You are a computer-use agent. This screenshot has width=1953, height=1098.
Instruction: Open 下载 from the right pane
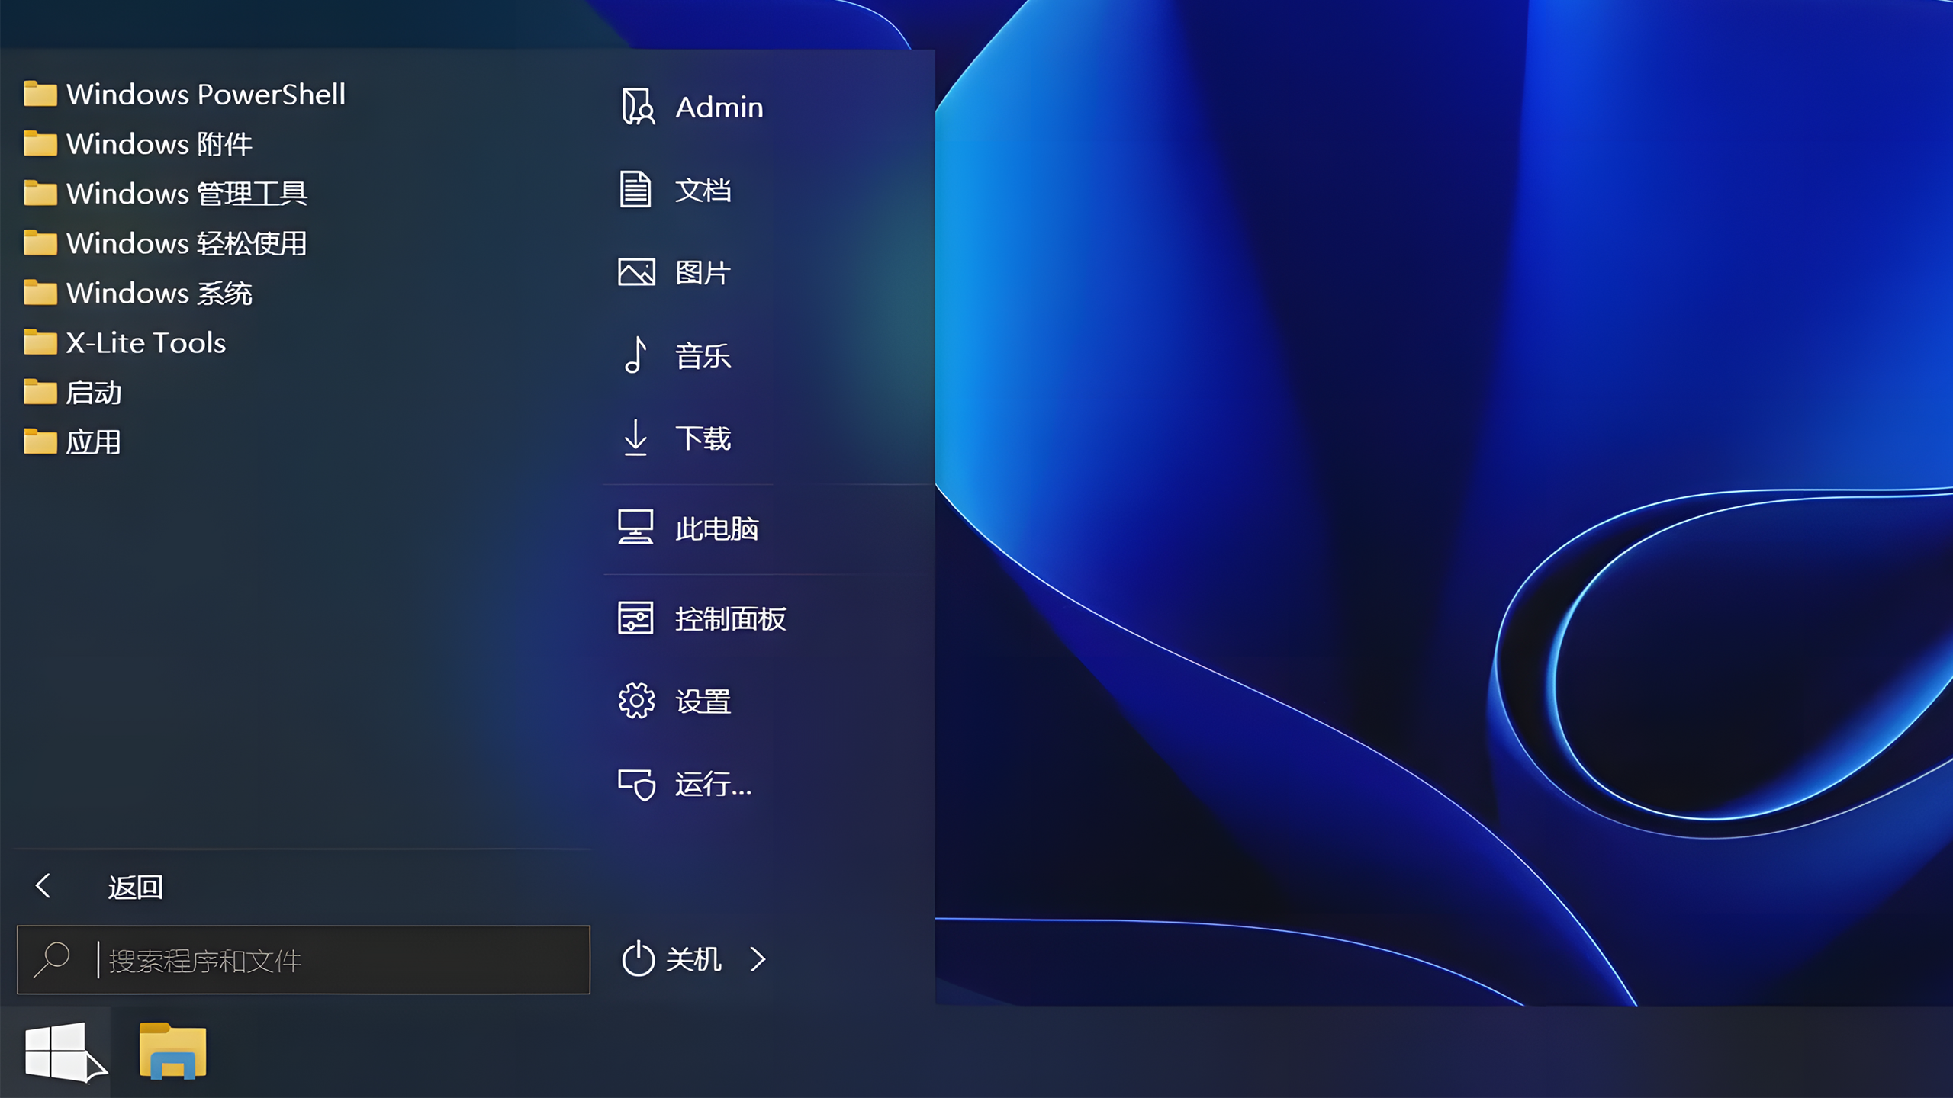(x=703, y=438)
